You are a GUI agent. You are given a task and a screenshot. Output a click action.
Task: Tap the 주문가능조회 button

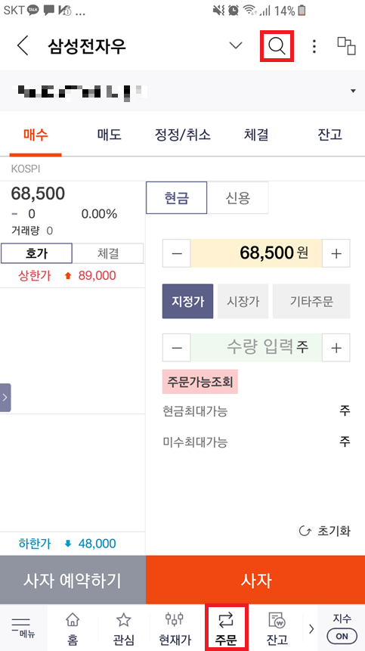pyautogui.click(x=200, y=382)
